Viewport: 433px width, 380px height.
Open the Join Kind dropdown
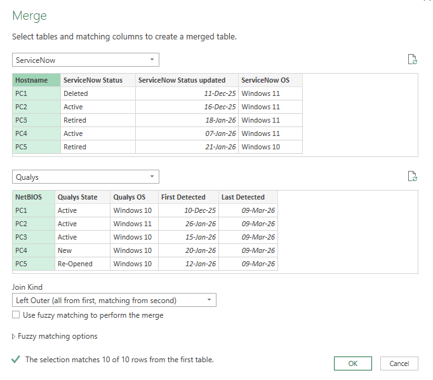pos(114,300)
